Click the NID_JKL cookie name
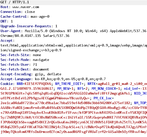 [140, 93]
